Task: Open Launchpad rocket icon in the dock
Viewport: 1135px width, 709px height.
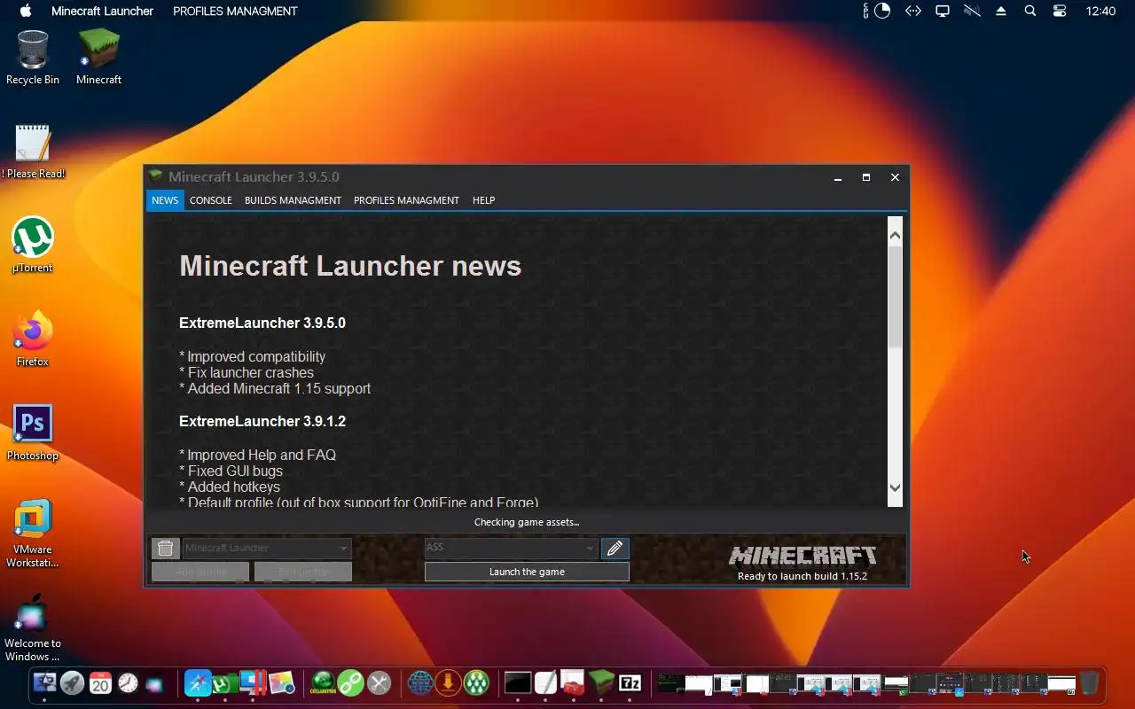Action: coord(72,683)
